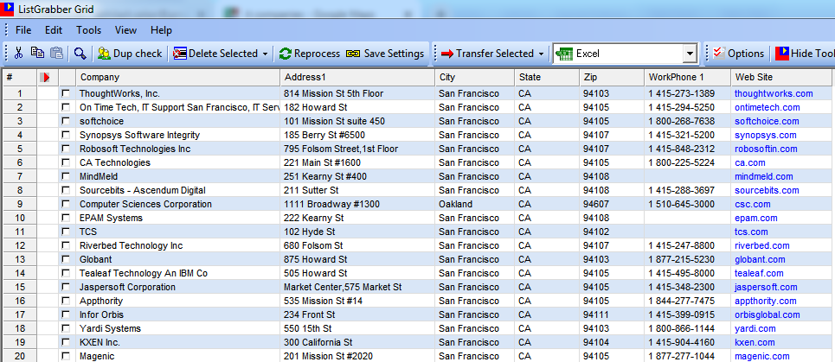Check the Robosoft Technologies row checkbox
Image resolution: width=835 pixels, height=362 pixels.
66,149
